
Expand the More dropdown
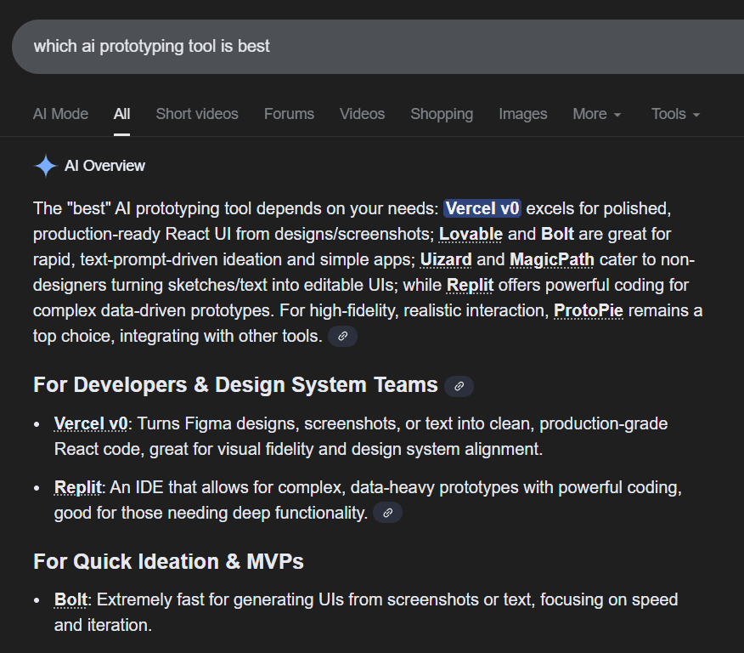click(x=596, y=114)
